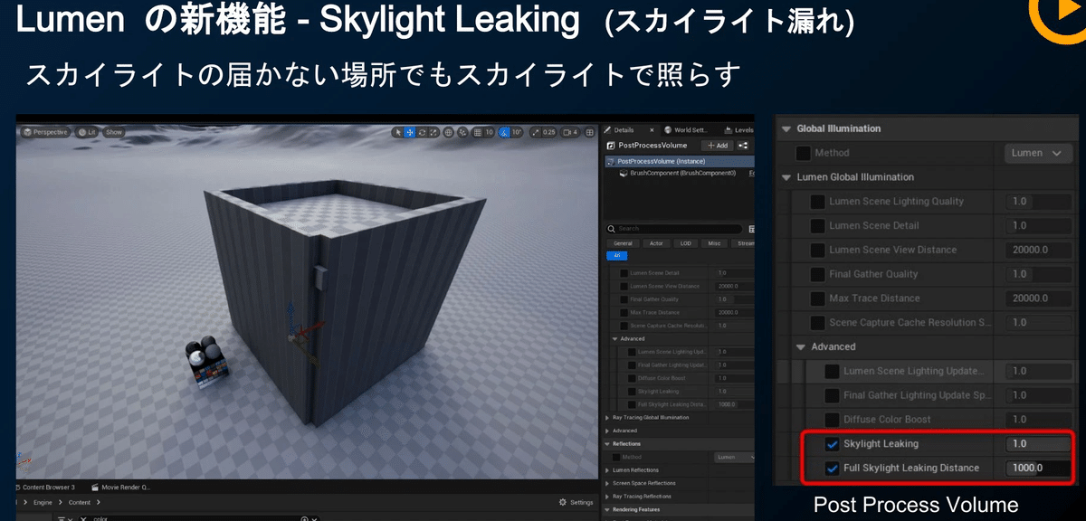
Task: Activate the Rotate gizmo tool
Action: pyautogui.click(x=422, y=132)
